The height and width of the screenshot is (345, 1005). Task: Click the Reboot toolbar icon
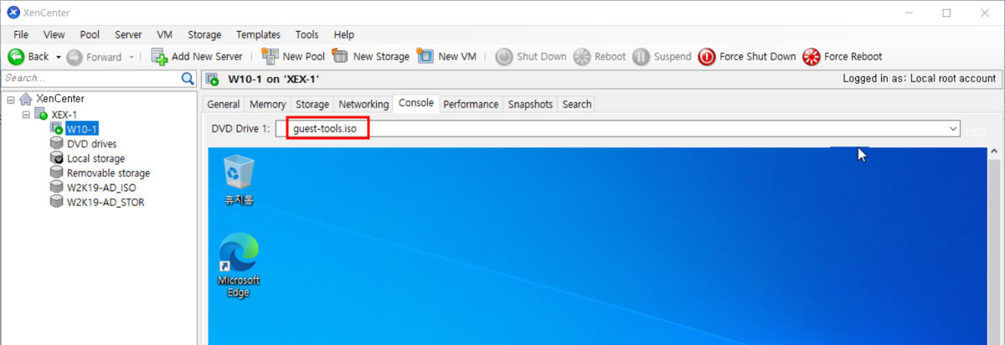582,57
